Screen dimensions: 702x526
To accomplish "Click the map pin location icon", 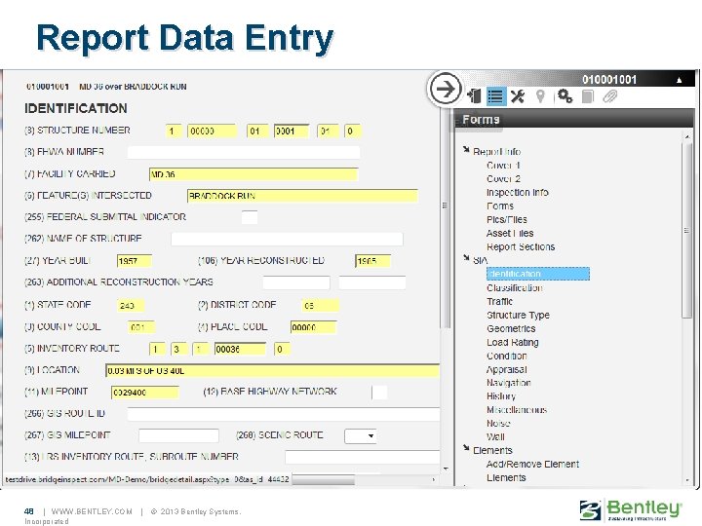I will (x=540, y=96).
